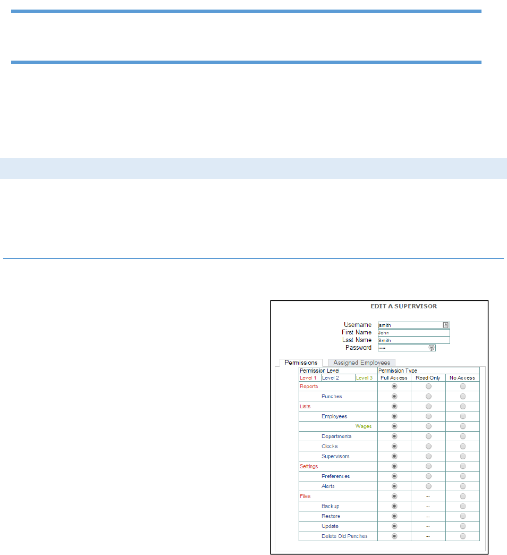Choose Read Only for Punches
507x555 pixels.
(x=428, y=397)
